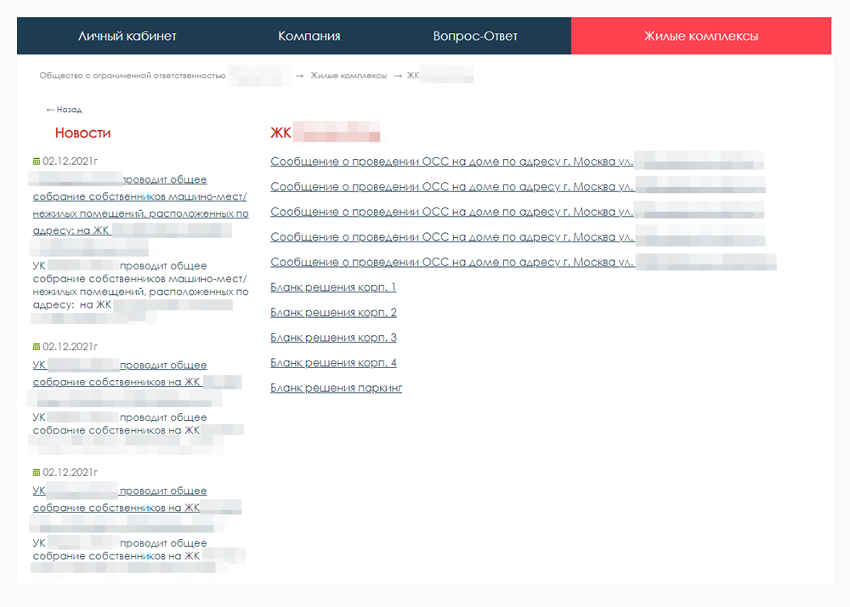
Task: Open Бланк решения корп. 1
Action: (333, 287)
